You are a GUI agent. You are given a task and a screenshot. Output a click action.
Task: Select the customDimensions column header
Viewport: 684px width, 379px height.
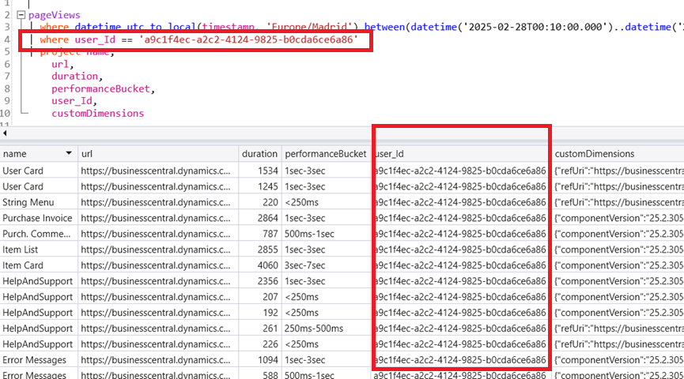pos(617,153)
